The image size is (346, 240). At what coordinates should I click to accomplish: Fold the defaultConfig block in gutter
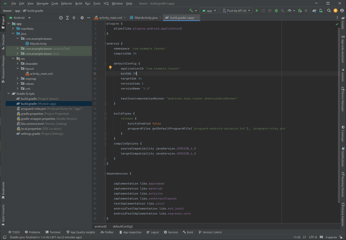tap(105, 63)
